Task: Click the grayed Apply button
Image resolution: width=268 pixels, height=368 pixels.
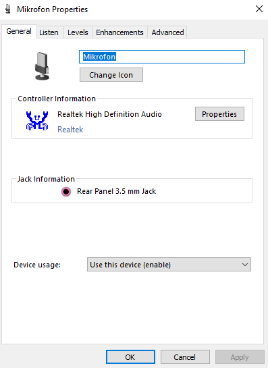Action: click(x=240, y=357)
